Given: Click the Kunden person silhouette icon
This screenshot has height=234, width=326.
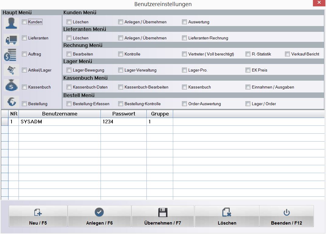Looking at the screenshot, I should [x=11, y=23].
